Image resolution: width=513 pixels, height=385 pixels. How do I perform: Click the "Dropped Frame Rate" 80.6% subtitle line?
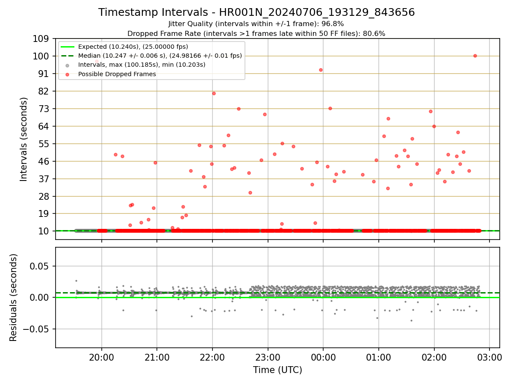point(256,33)
